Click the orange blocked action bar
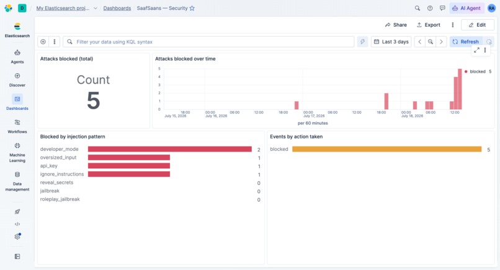Image resolution: width=500 pixels, height=270 pixels. coord(387,149)
